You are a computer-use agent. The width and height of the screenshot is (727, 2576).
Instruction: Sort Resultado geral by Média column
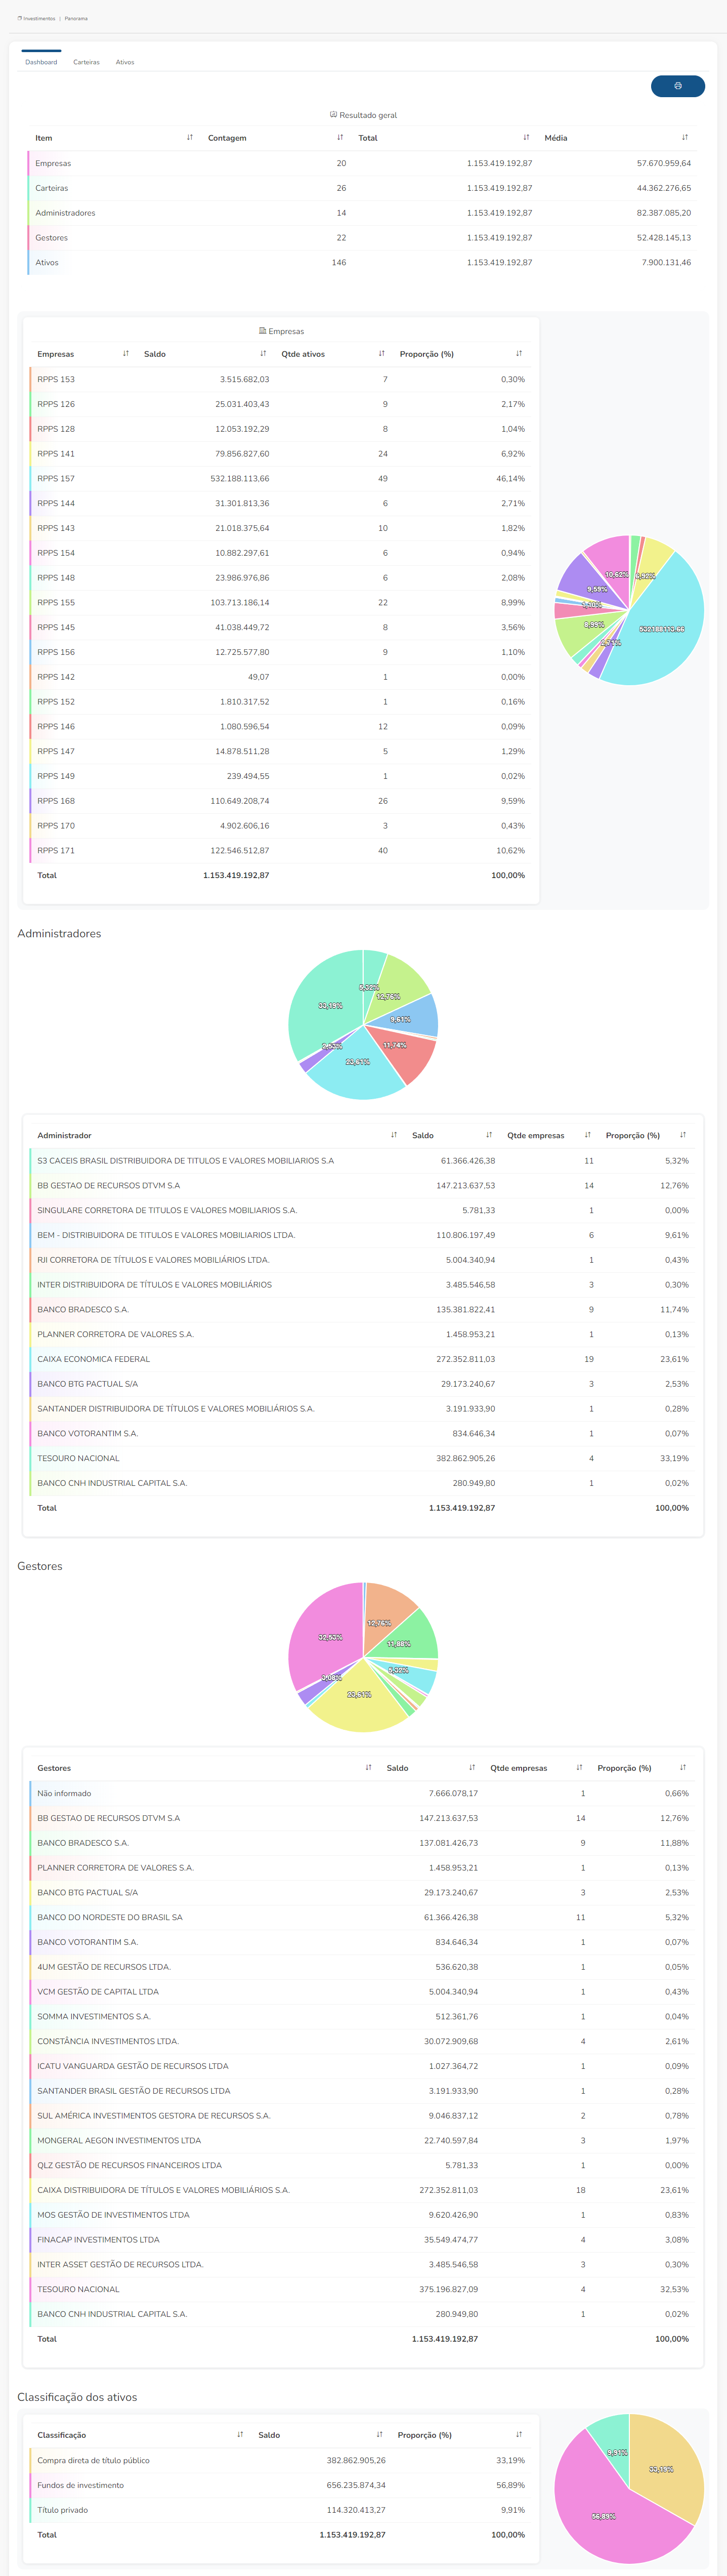tap(685, 138)
